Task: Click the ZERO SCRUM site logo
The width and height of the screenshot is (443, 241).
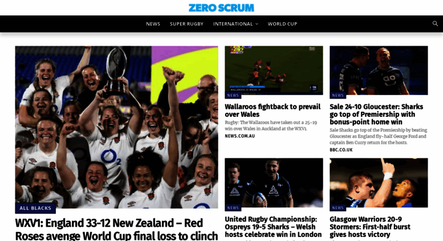Action: [221, 8]
